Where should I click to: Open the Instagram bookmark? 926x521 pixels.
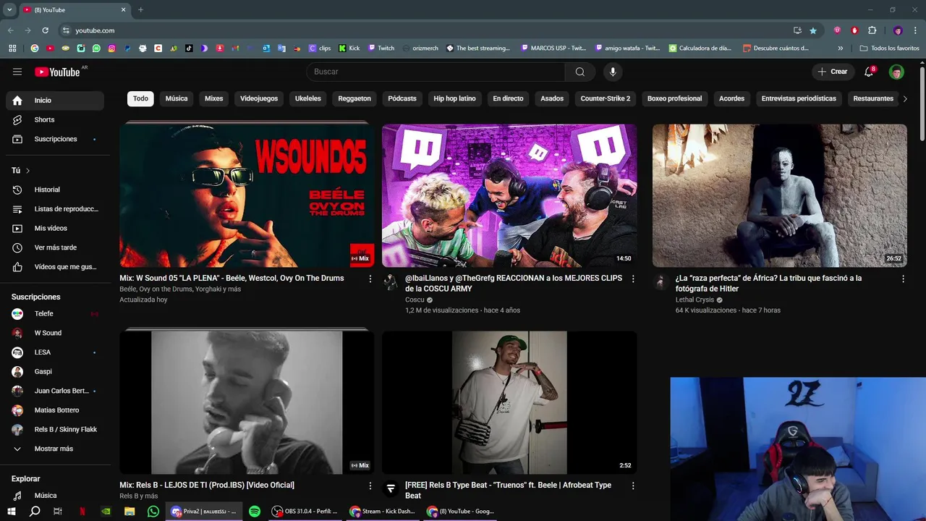112,48
